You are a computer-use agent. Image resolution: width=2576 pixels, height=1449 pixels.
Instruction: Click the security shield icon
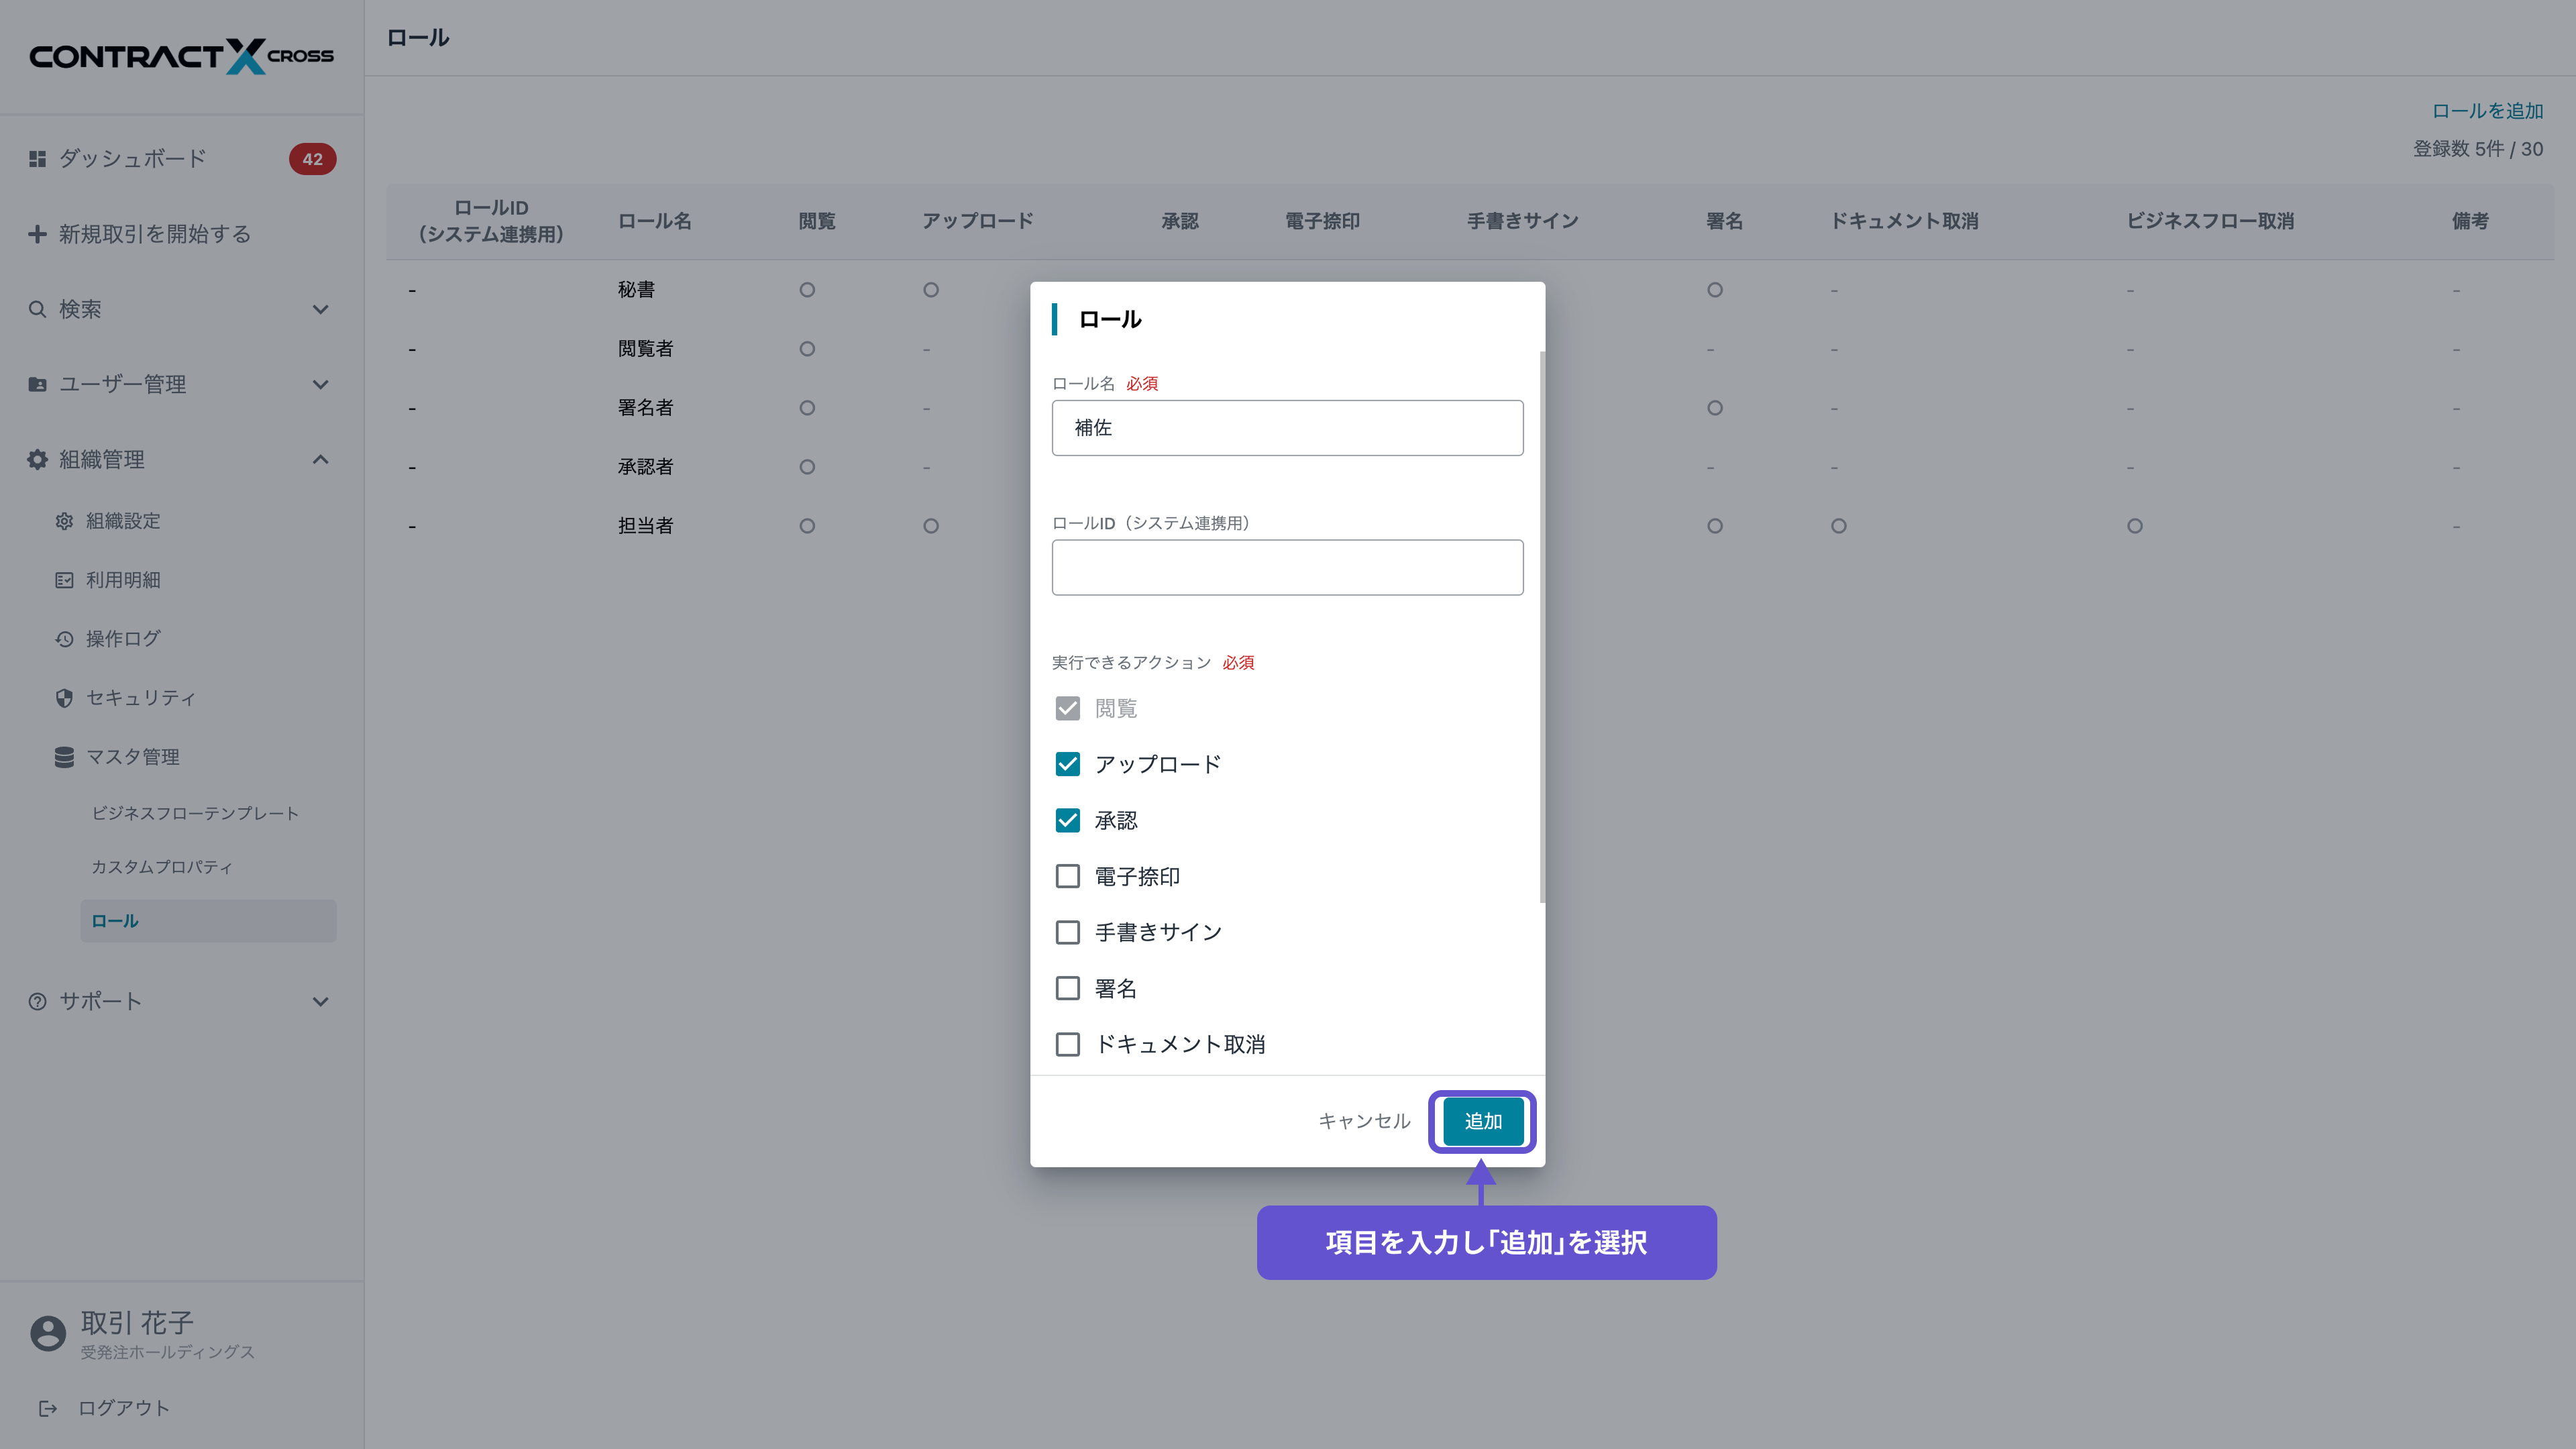(64, 698)
